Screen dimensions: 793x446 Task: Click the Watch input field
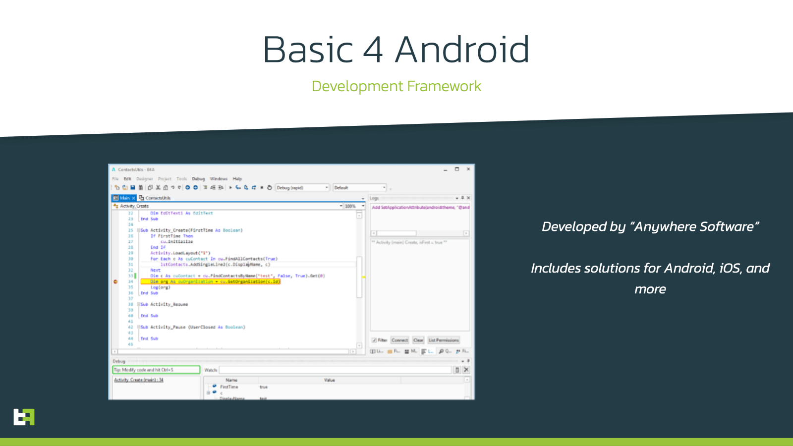tap(336, 370)
